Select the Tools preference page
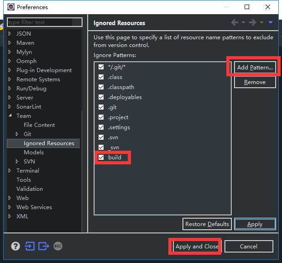Image resolution: width=282 pixels, height=263 pixels. [x=24, y=179]
